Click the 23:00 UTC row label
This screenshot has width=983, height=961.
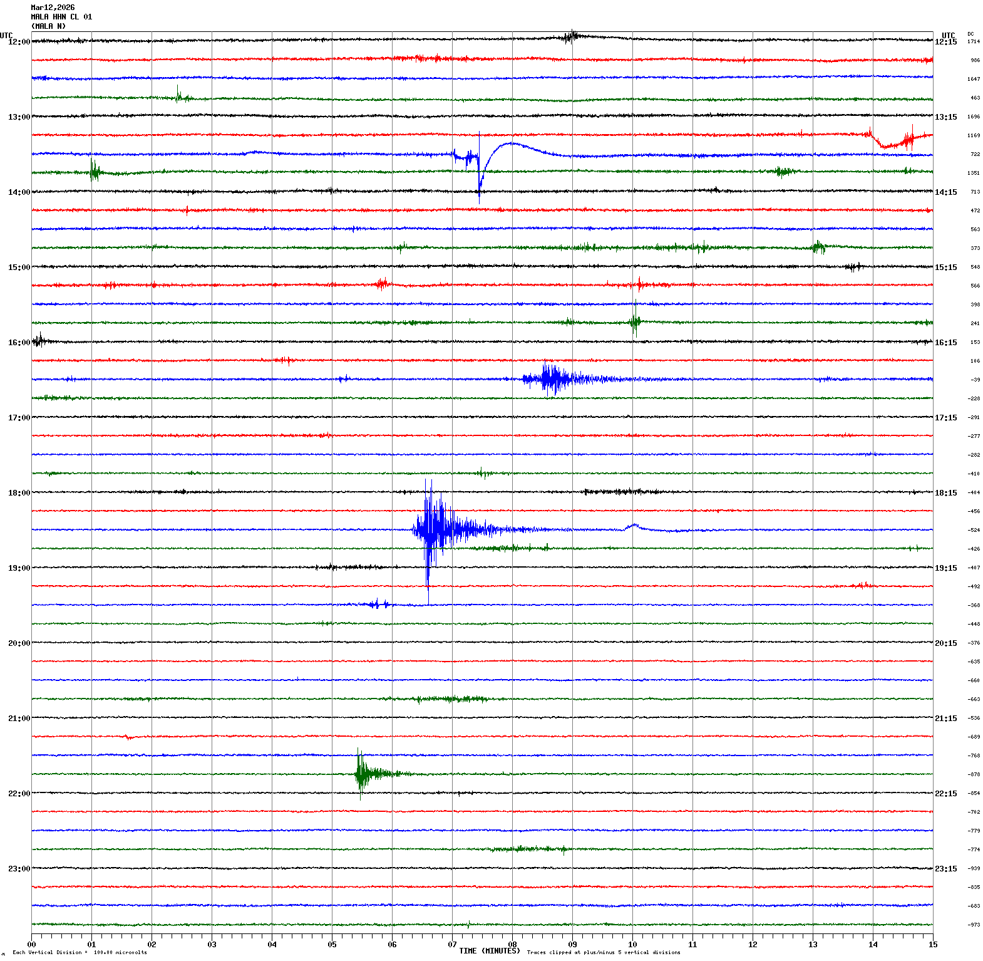coord(19,869)
